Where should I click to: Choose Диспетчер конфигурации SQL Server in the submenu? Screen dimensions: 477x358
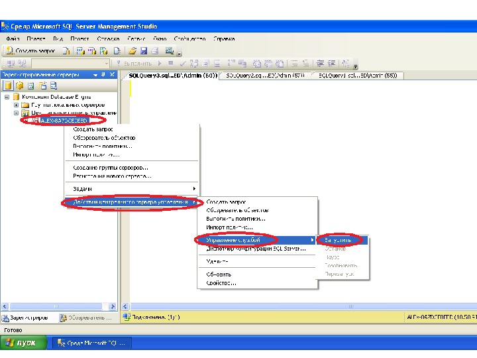tap(257, 249)
